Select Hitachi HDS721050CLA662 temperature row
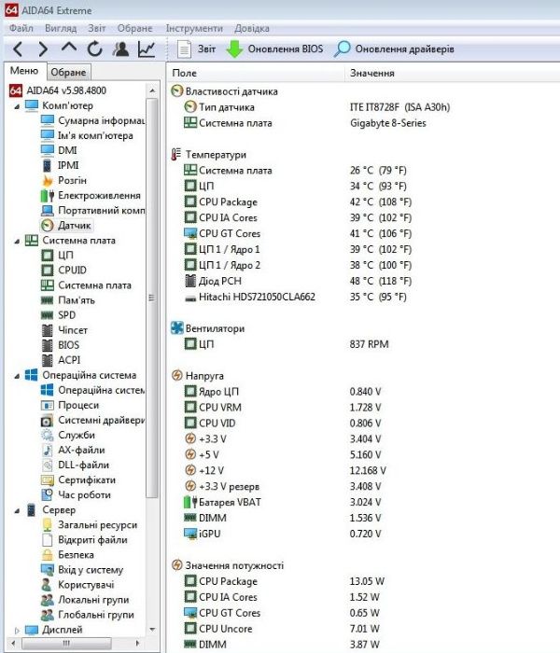Viewport: 560px width, 653px height. coord(295,297)
